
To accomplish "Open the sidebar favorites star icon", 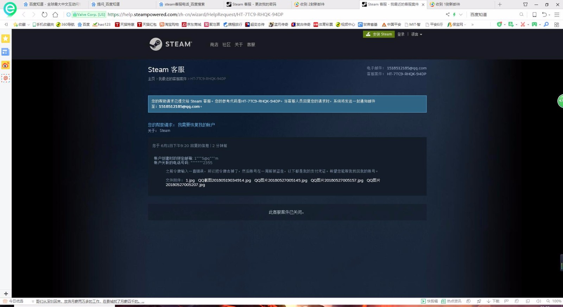I will click(x=5, y=39).
